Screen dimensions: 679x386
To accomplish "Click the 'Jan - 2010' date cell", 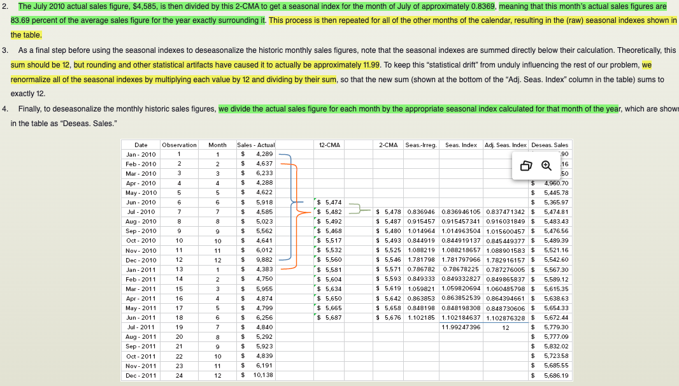I will pyautogui.click(x=141, y=155).
